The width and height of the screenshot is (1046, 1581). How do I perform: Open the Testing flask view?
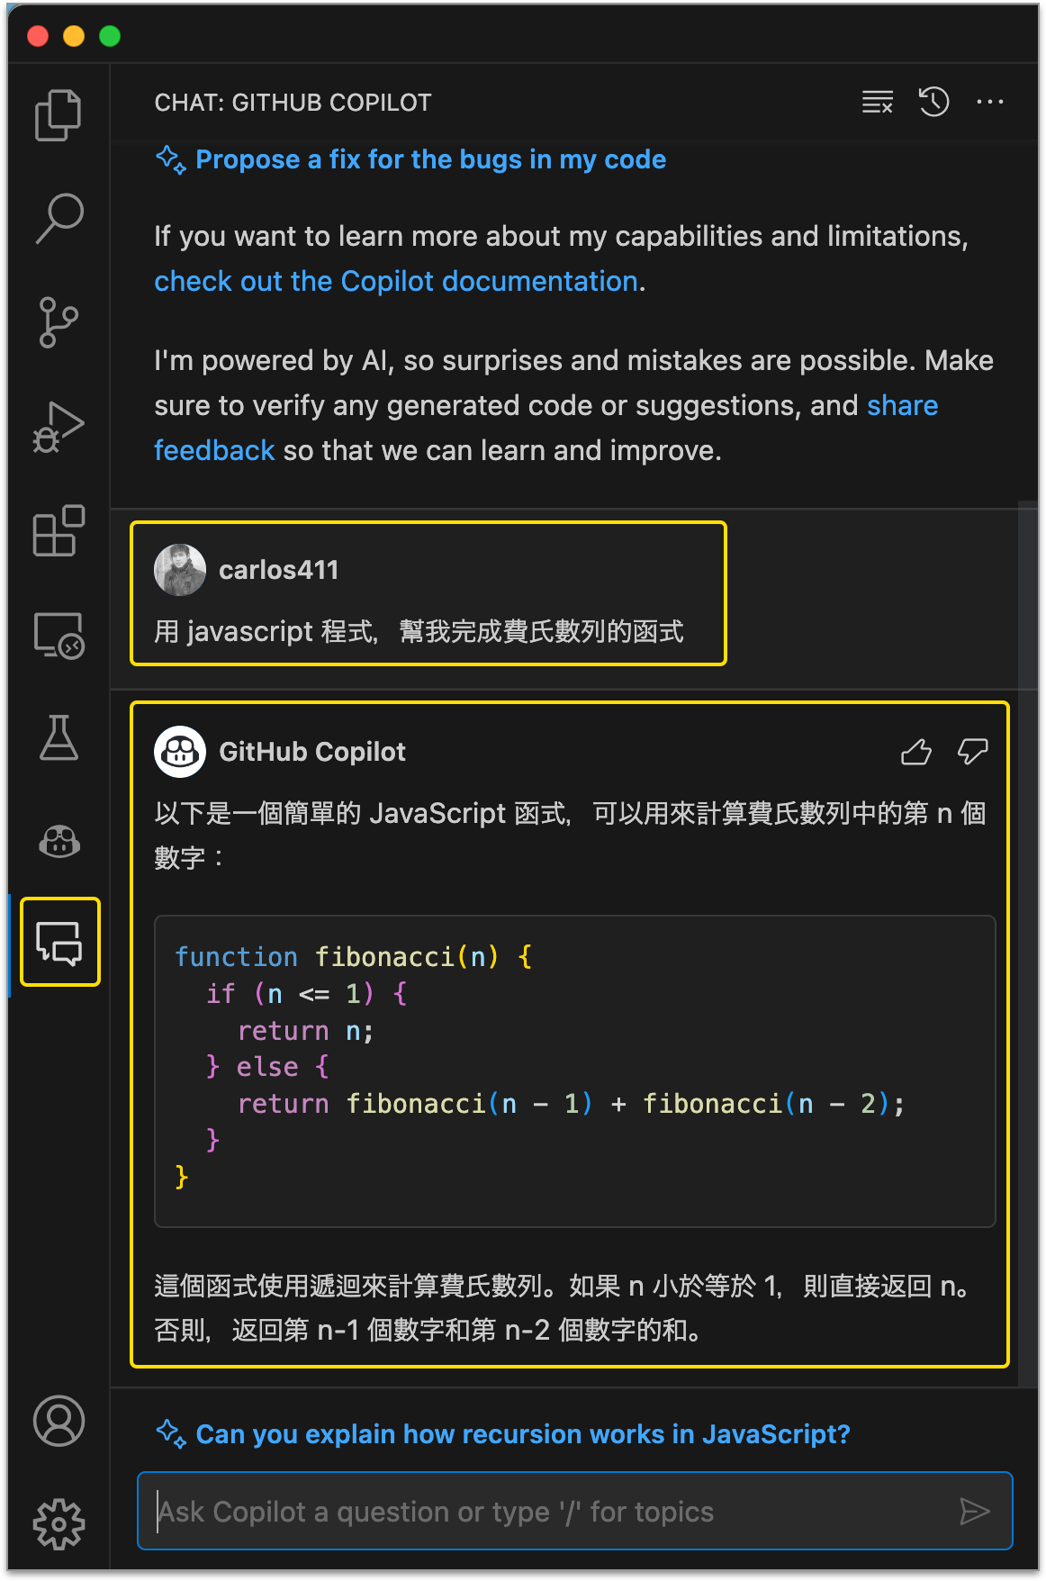click(59, 738)
